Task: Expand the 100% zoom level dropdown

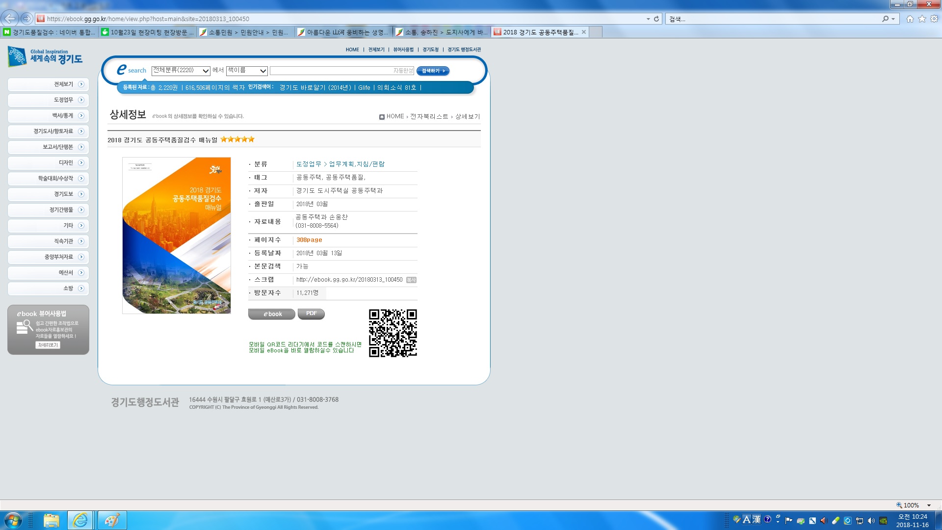Action: tap(929, 505)
